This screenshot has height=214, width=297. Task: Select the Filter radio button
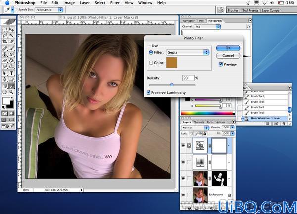tap(151, 52)
